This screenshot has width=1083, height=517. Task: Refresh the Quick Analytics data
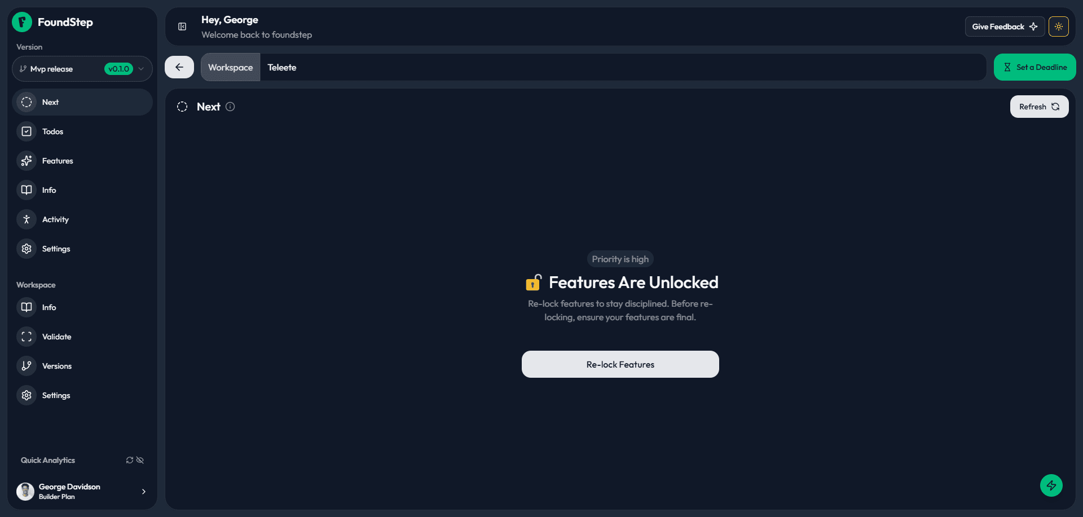pyautogui.click(x=129, y=460)
